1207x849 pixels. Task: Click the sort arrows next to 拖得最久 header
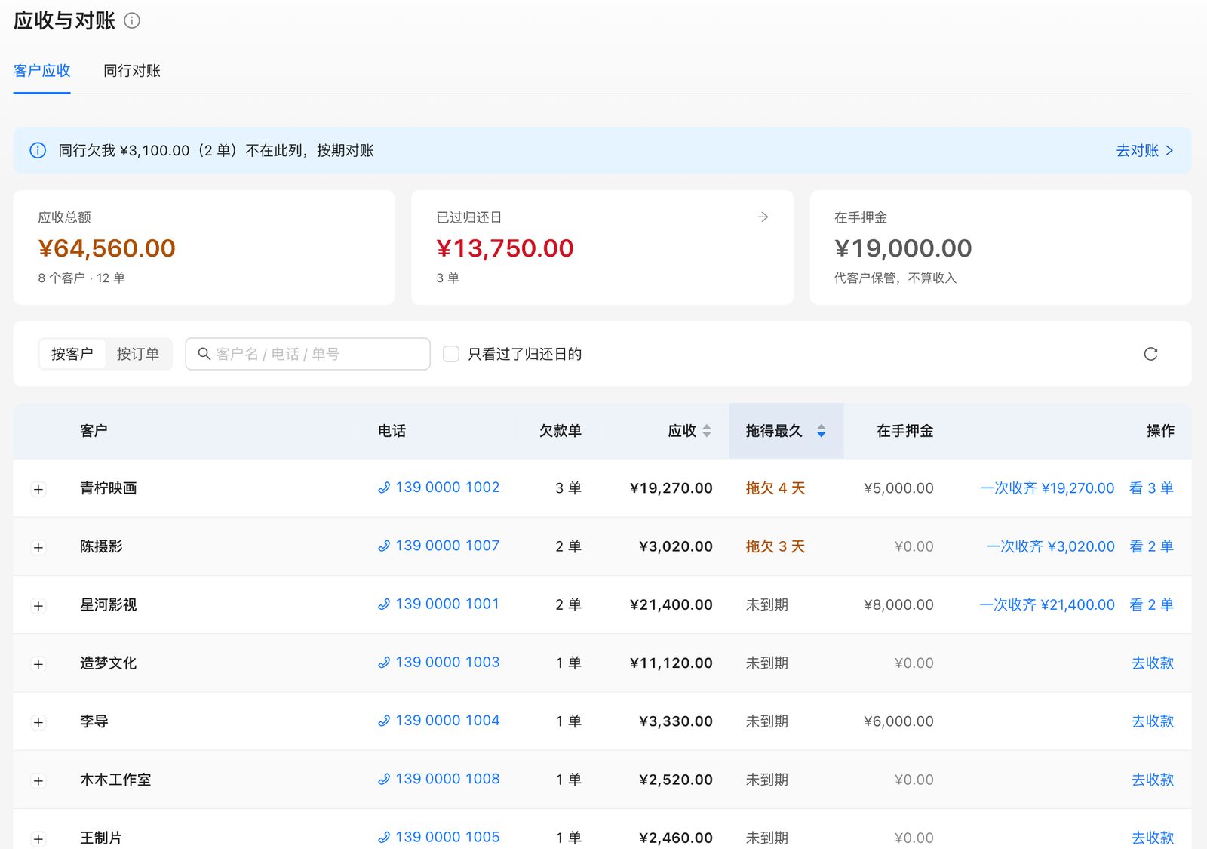[822, 431]
